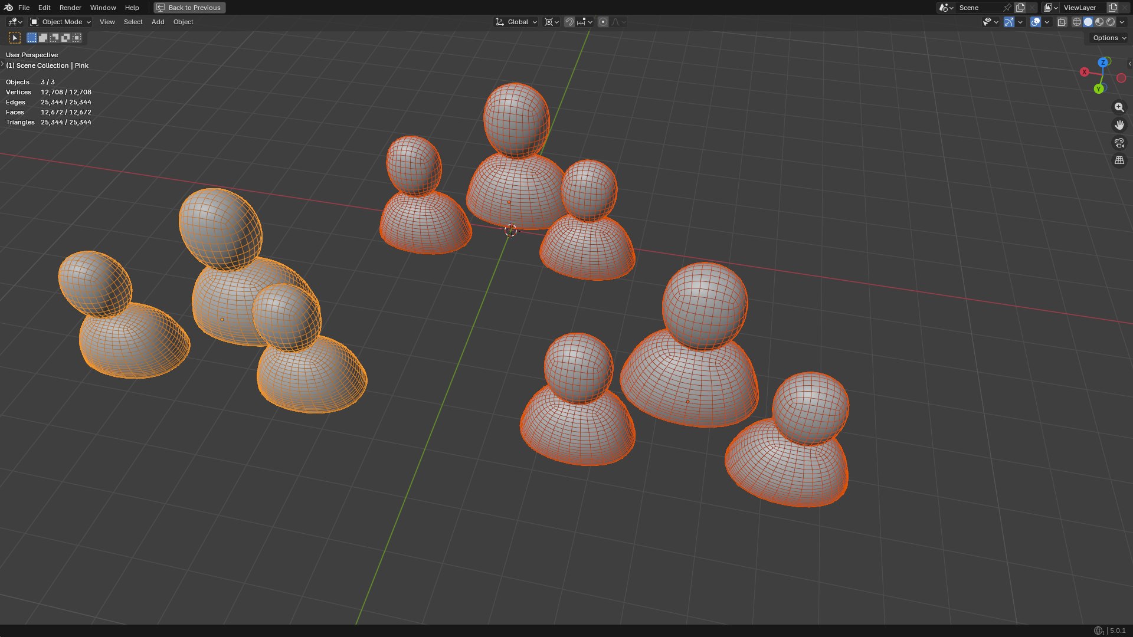The width and height of the screenshot is (1133, 637).
Task: Toggle viewport overlays
Action: point(1036,22)
